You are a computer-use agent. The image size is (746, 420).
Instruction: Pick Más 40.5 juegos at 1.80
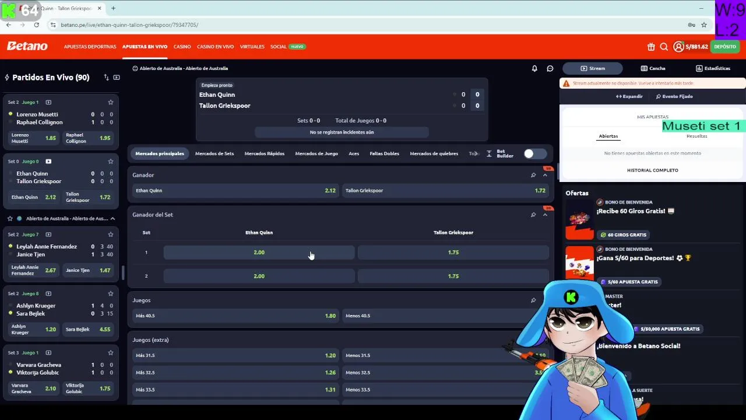235,316
